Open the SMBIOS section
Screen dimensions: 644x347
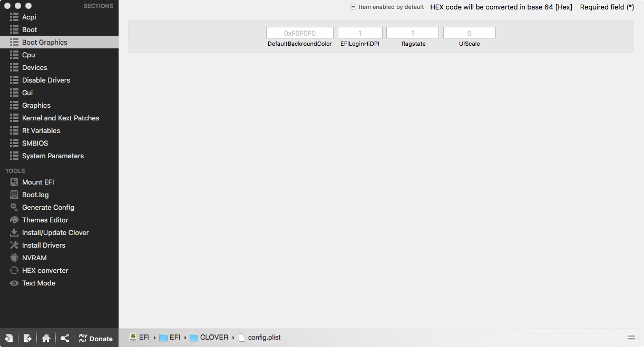coord(59,143)
